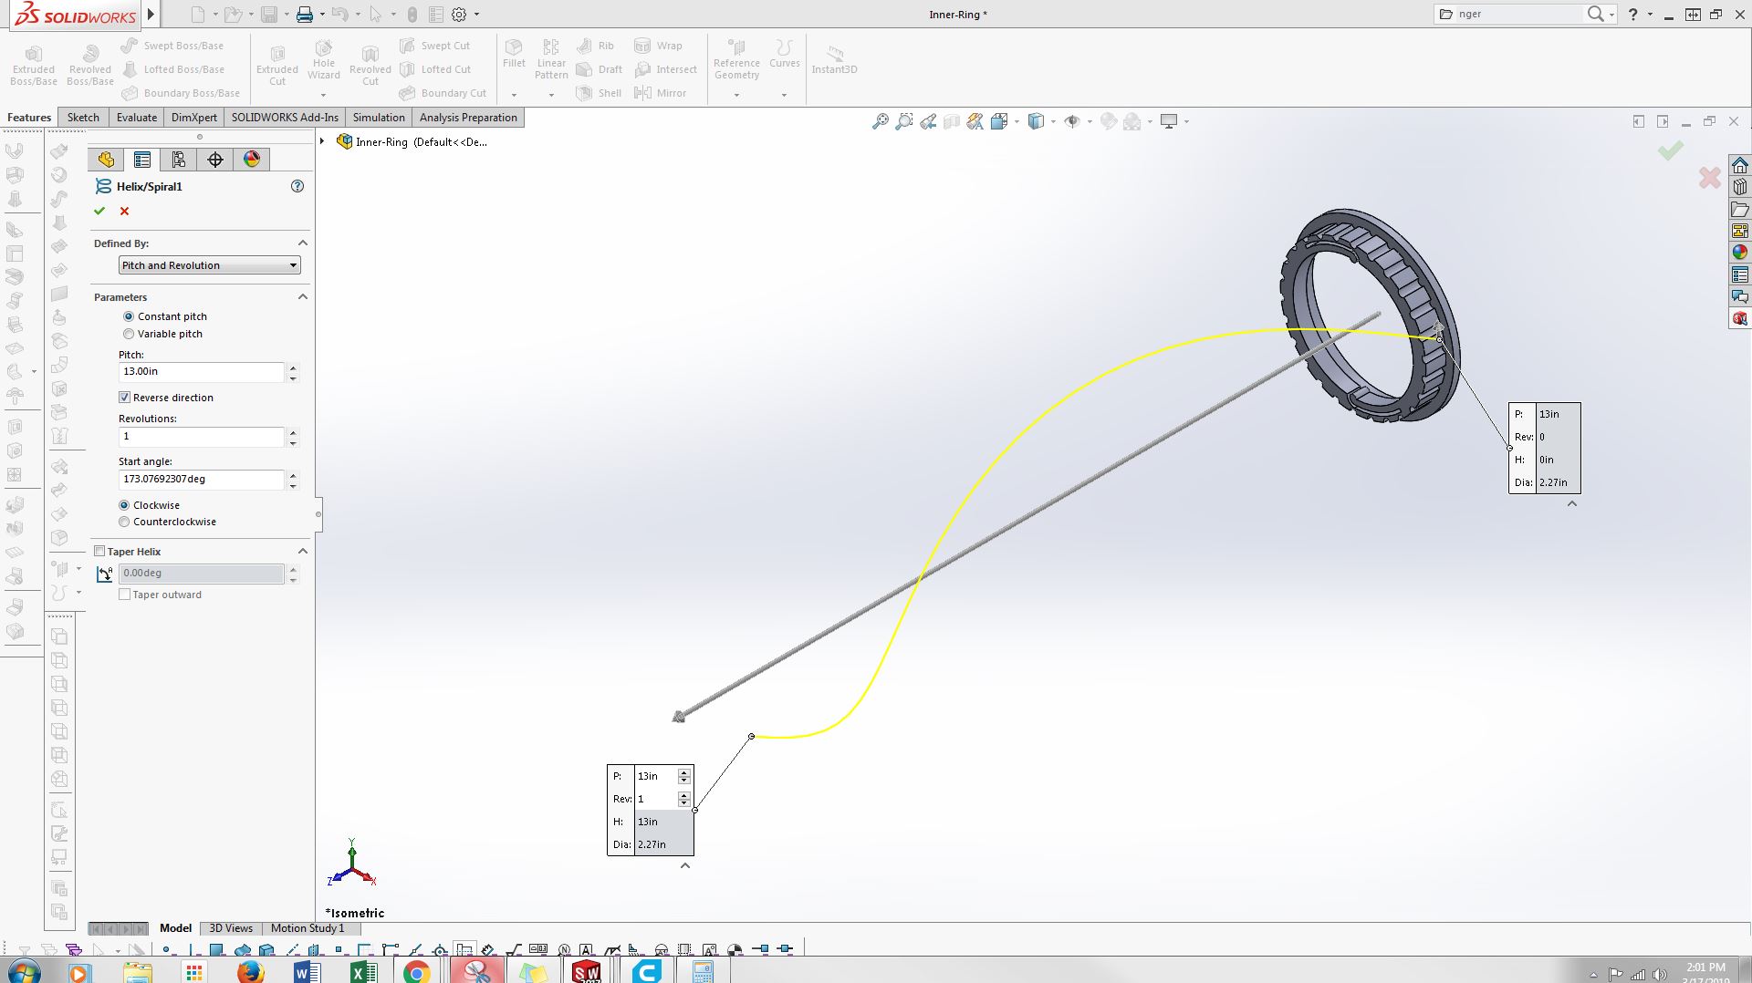
Task: Open the Design Library task pane icon
Action: pyautogui.click(x=1740, y=187)
